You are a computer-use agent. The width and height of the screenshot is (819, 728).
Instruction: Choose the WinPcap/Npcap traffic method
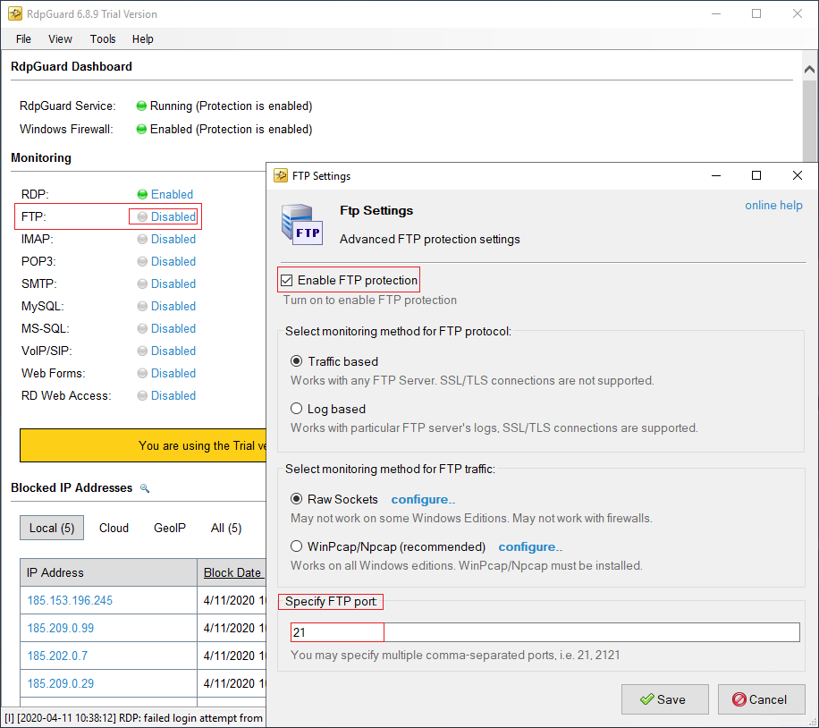pos(296,546)
